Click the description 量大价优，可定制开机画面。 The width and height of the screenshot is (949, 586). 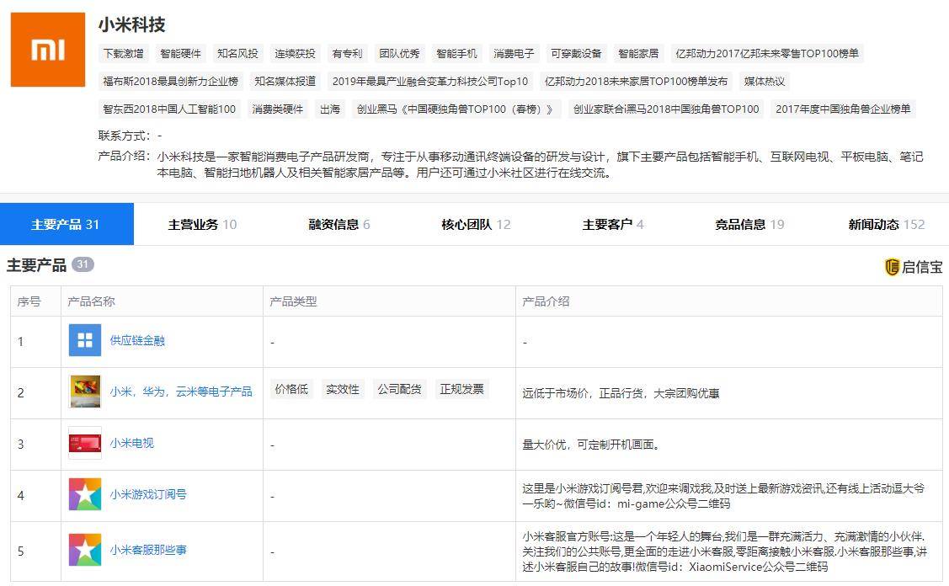[x=591, y=445]
